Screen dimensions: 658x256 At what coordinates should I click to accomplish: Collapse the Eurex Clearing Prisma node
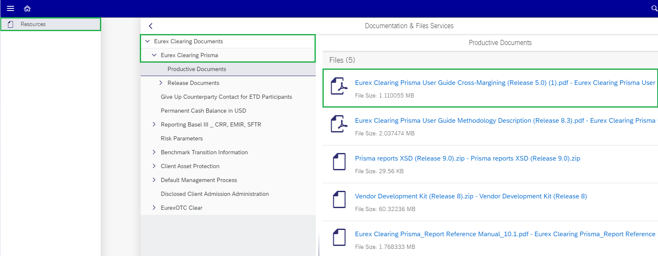pos(154,55)
